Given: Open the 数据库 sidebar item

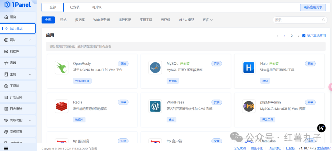Looking at the screenshot, I should (x=18, y=51).
